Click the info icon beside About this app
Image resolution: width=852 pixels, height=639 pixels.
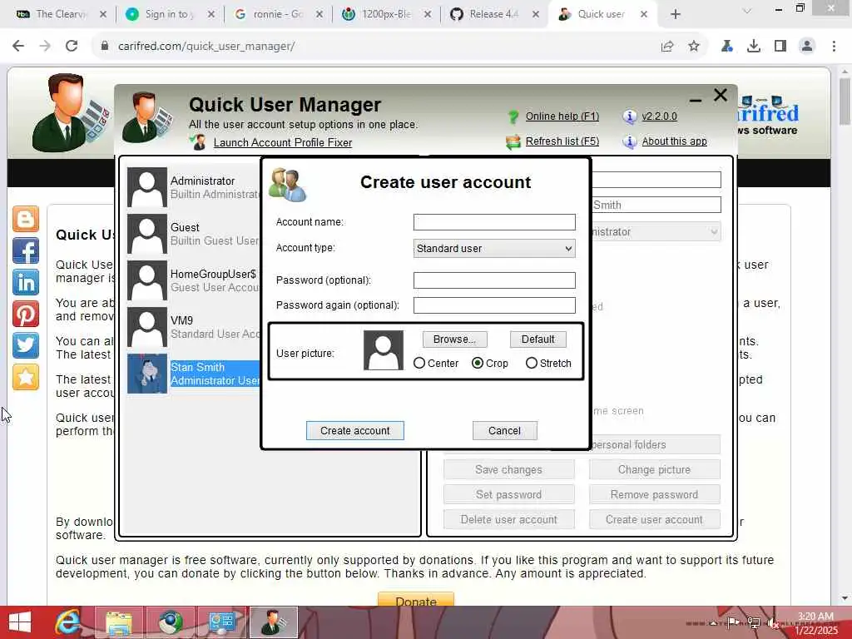pos(629,141)
